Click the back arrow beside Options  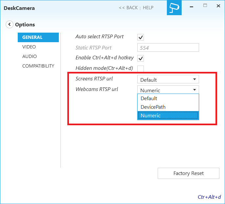click(x=10, y=24)
